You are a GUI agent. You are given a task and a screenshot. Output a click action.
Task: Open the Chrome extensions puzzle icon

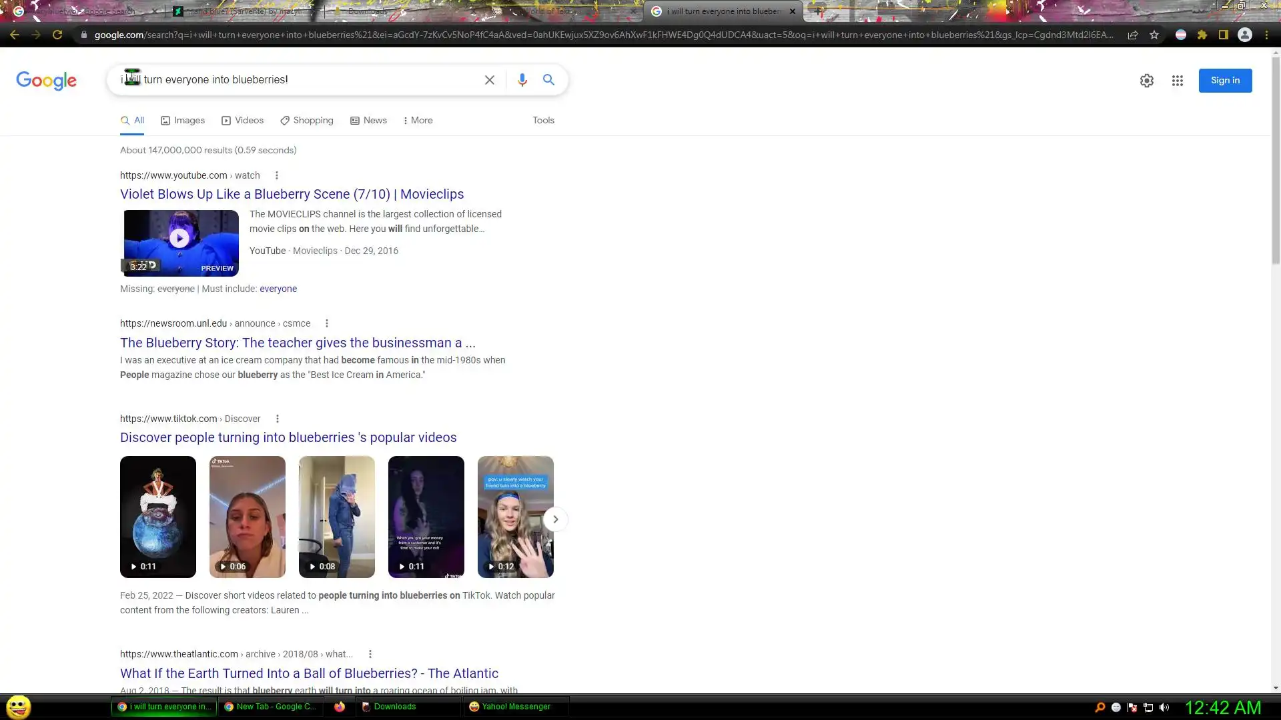(1202, 35)
